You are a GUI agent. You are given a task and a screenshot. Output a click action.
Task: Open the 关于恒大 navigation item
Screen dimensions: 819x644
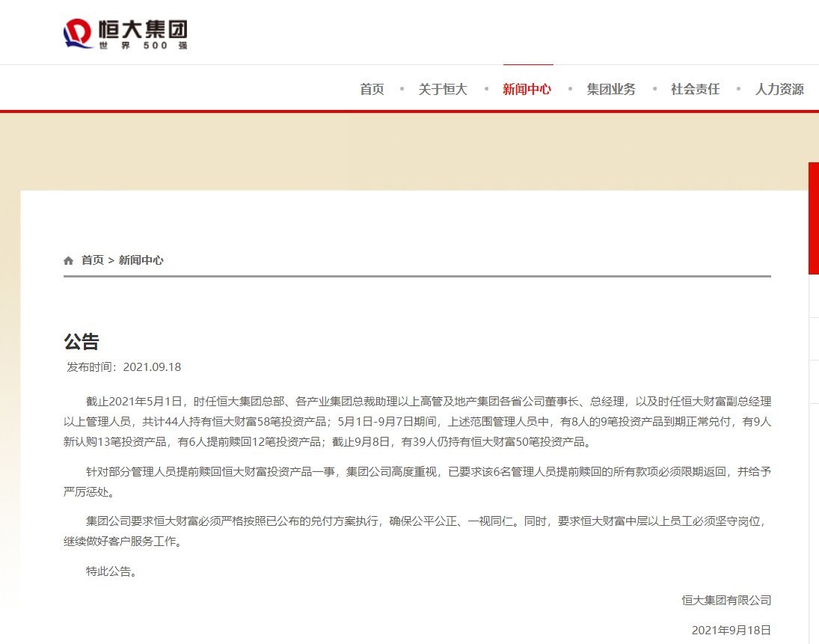point(442,89)
